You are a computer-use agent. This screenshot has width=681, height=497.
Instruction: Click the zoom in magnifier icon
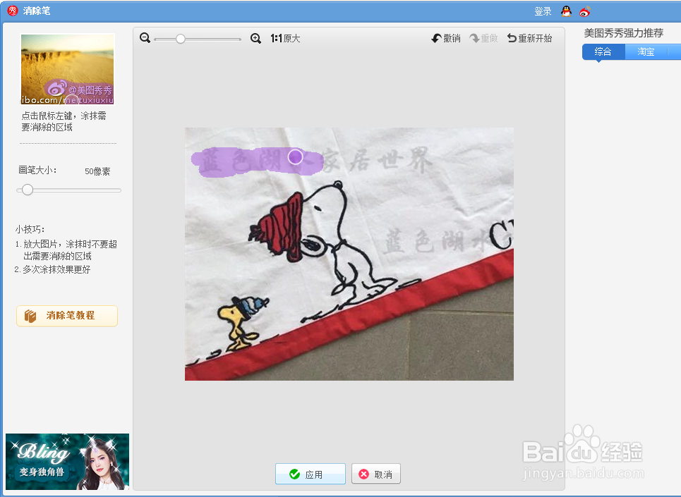[255, 39]
